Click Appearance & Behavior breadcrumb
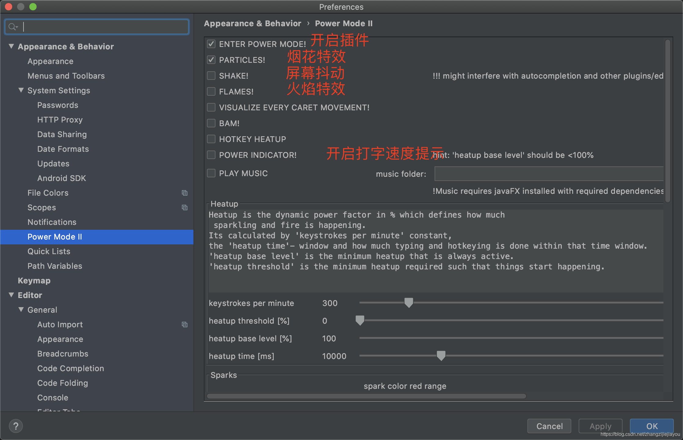683x440 pixels. click(x=252, y=23)
